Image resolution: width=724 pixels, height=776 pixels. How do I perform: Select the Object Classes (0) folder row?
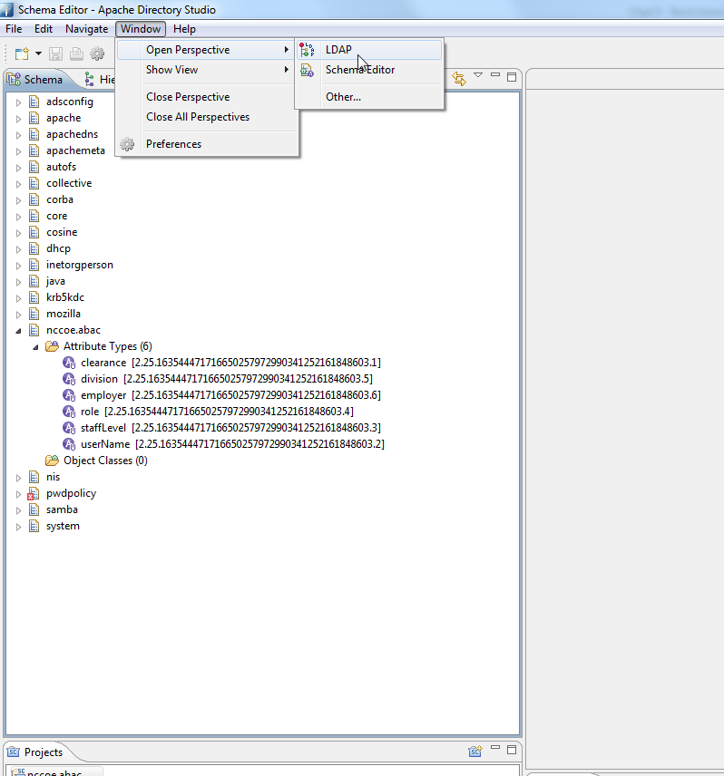[105, 461]
